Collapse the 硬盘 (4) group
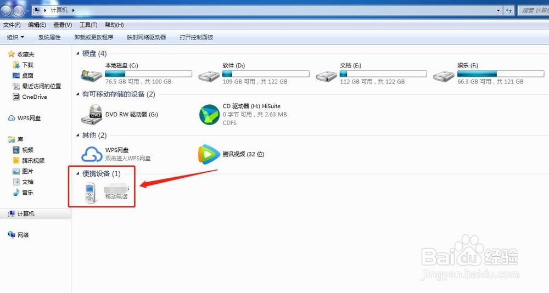This screenshot has height=293, width=549. [78, 54]
